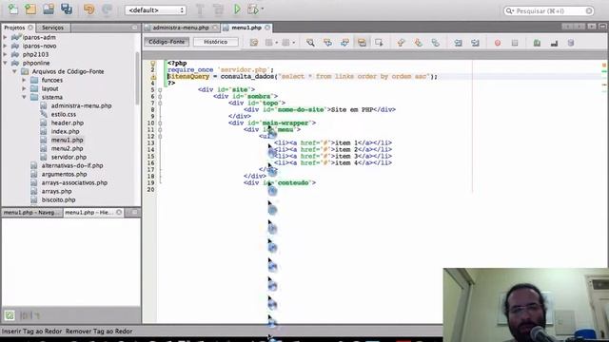Click the Find Previous Occurrence icon

coord(327,43)
